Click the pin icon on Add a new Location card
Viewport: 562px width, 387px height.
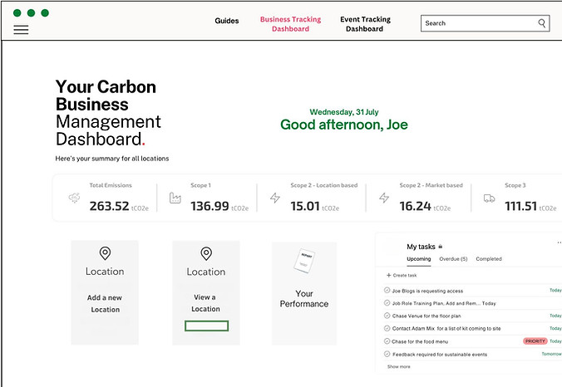(105, 253)
